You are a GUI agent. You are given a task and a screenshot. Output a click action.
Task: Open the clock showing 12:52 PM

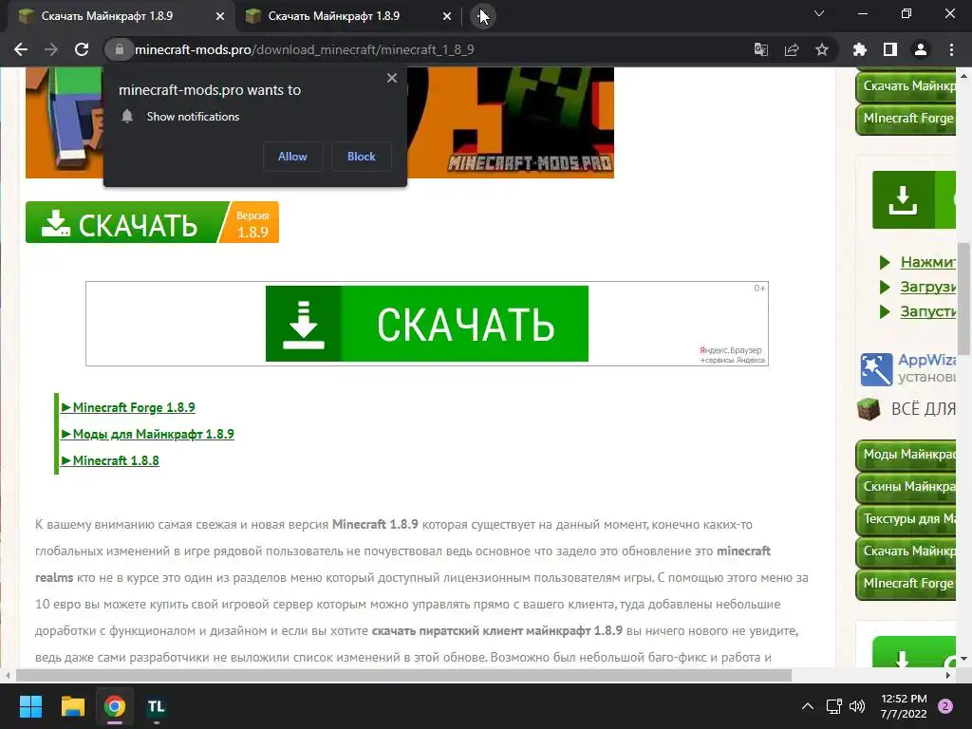tap(904, 706)
